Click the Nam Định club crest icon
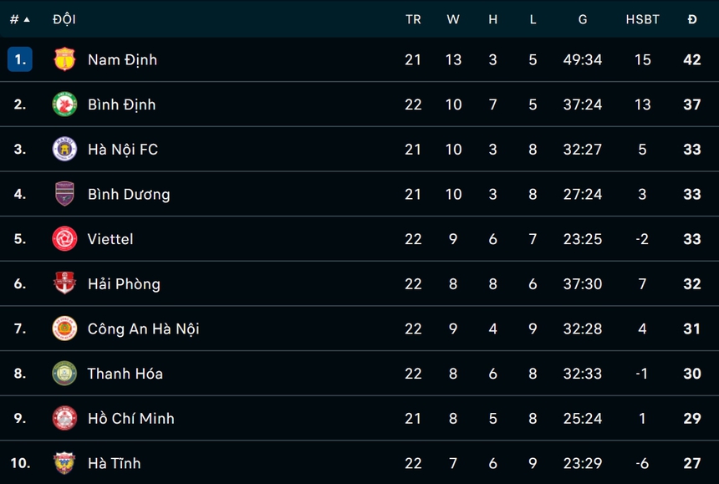 click(64, 59)
